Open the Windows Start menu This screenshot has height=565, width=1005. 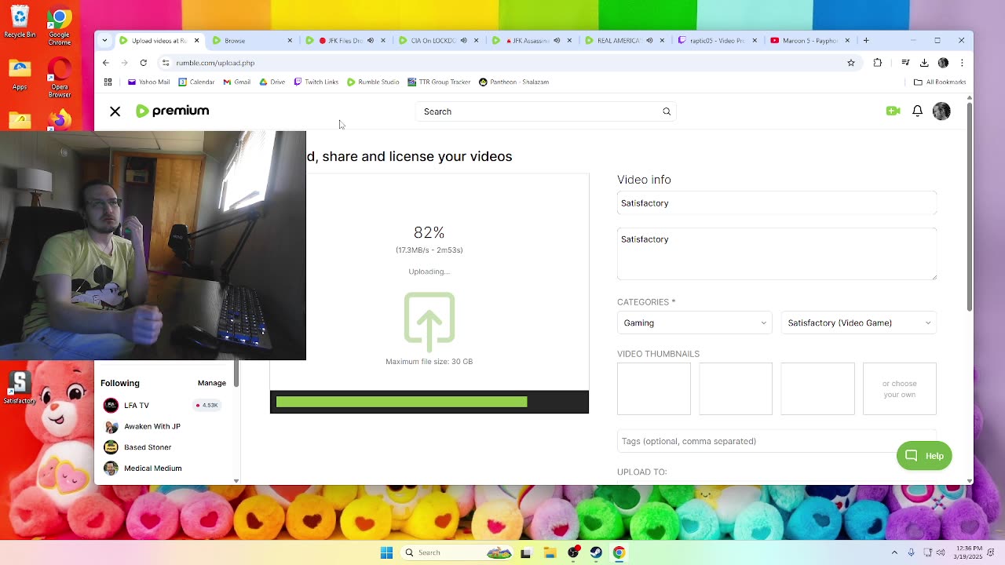(386, 552)
